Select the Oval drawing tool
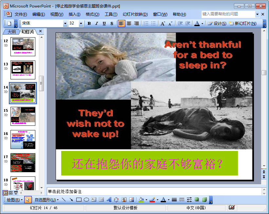The height and width of the screenshot is (214, 269). click(x=86, y=200)
